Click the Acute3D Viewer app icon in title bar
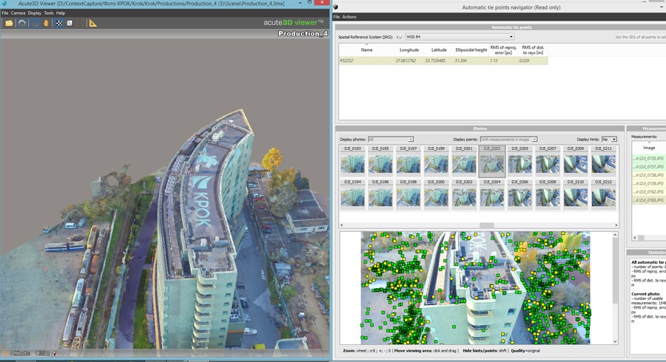 point(4,4)
